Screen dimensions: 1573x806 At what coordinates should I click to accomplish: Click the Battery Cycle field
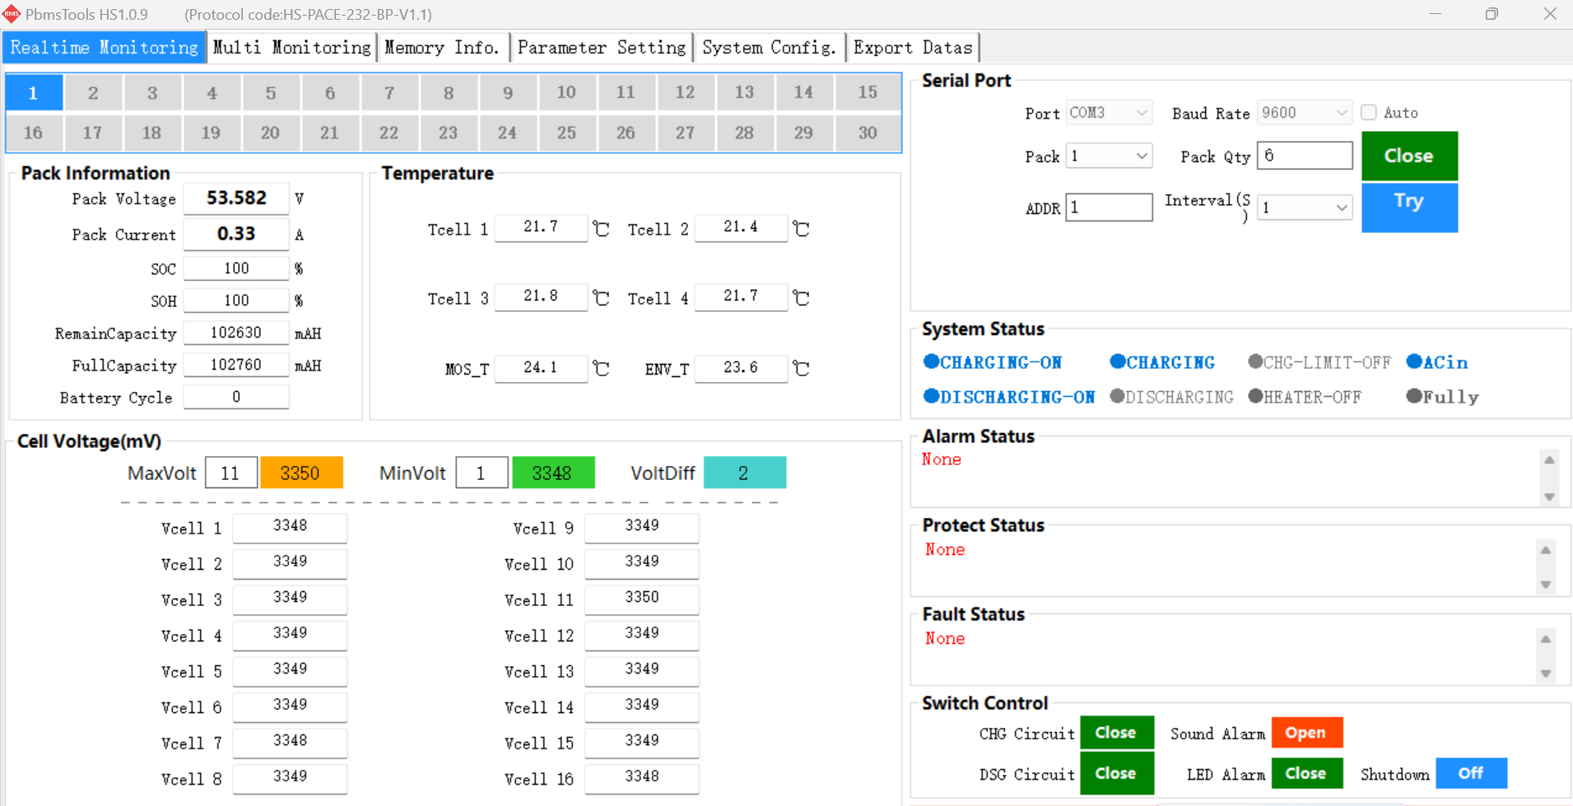pyautogui.click(x=236, y=397)
